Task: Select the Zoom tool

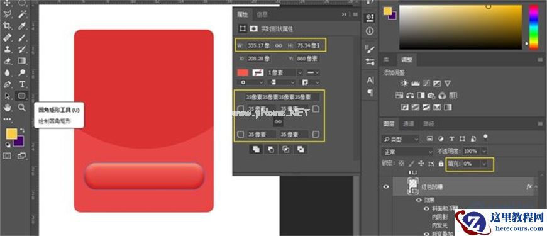Action: 22,108
